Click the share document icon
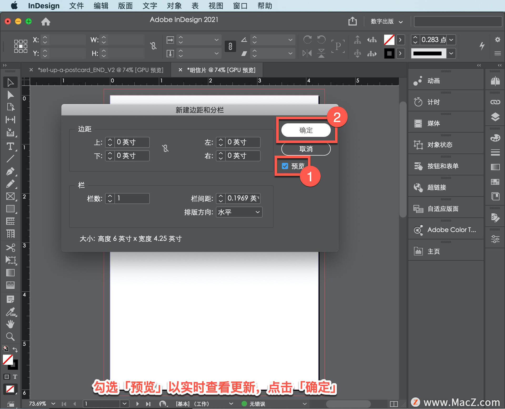 coord(352,21)
